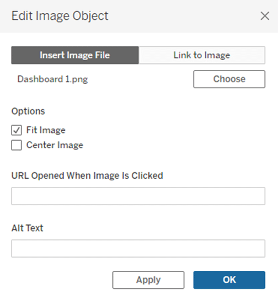Image resolution: width=278 pixels, height=300 pixels.
Task: Focus the Alt Text input field
Action: pos(138,248)
